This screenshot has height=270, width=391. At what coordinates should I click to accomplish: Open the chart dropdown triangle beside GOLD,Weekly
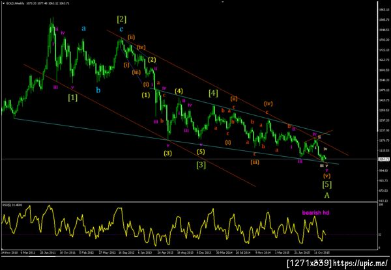pos(3,3)
